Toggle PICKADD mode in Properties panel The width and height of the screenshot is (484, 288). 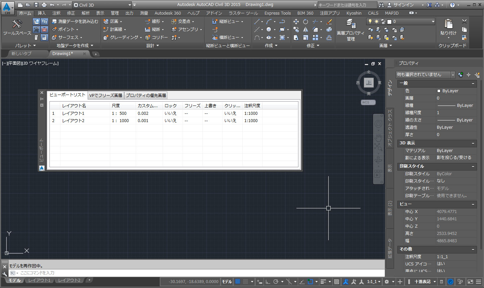coord(460,75)
